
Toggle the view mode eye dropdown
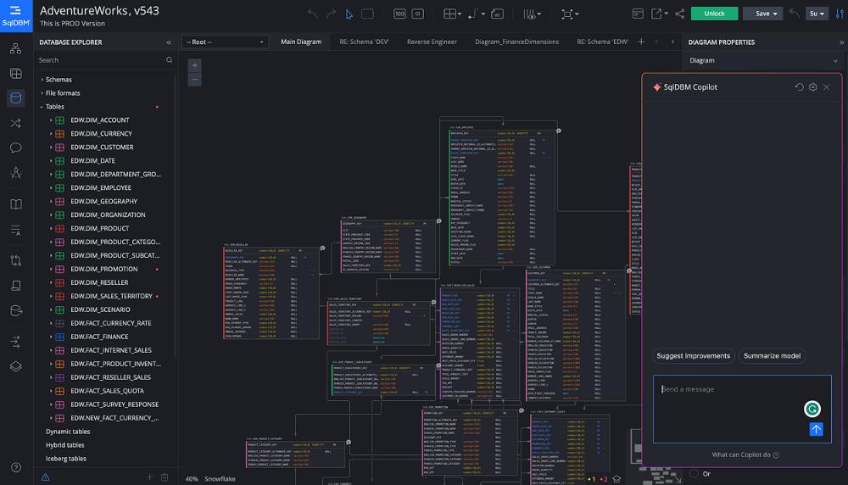coord(533,14)
